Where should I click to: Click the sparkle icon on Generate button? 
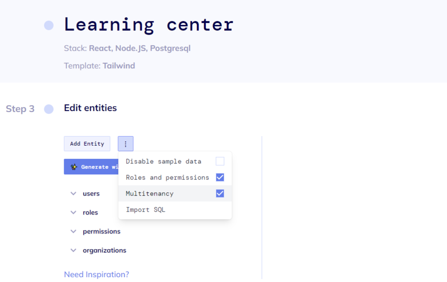click(74, 167)
